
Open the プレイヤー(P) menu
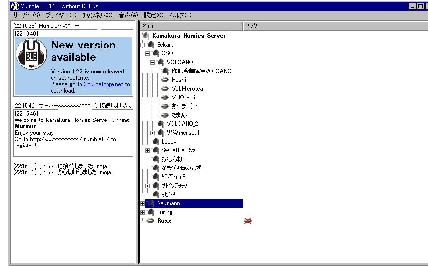point(60,15)
